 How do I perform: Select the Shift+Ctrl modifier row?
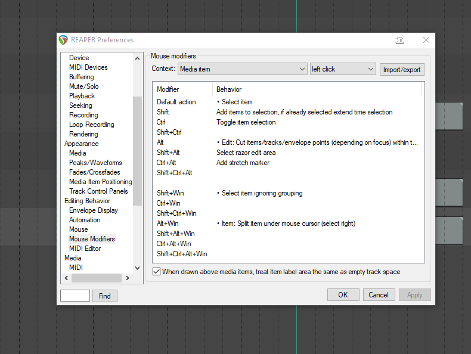click(289, 132)
